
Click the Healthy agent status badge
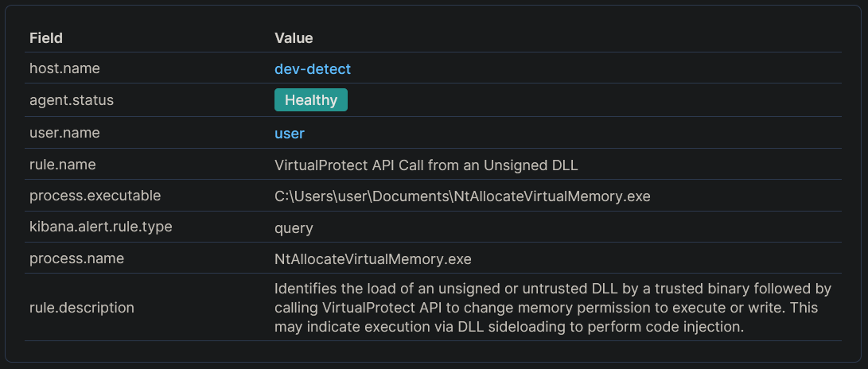311,100
